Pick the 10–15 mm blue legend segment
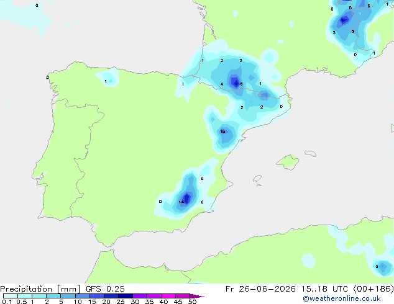The height and width of the screenshot is (304, 394). coord(83,296)
